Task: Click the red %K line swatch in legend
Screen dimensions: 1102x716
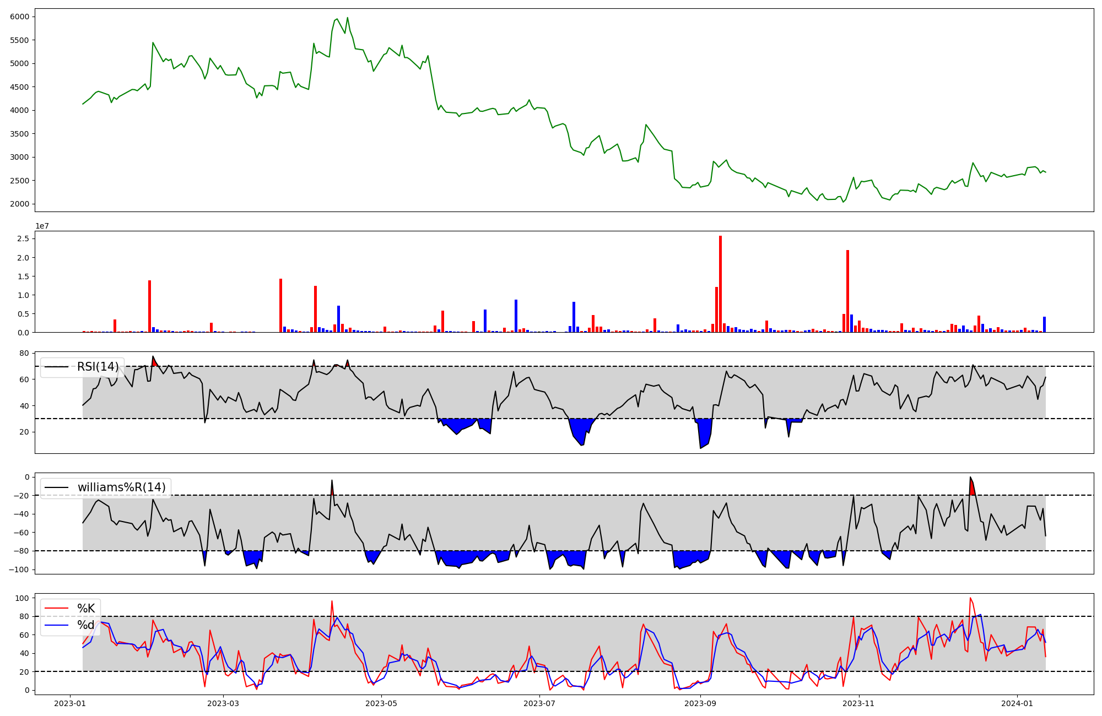Action: pyautogui.click(x=56, y=609)
